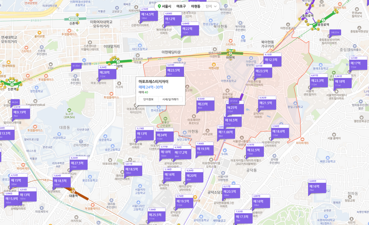The width and height of the screenshot is (369, 225).
Task: Open the 마포구 district selector
Action: [181, 7]
